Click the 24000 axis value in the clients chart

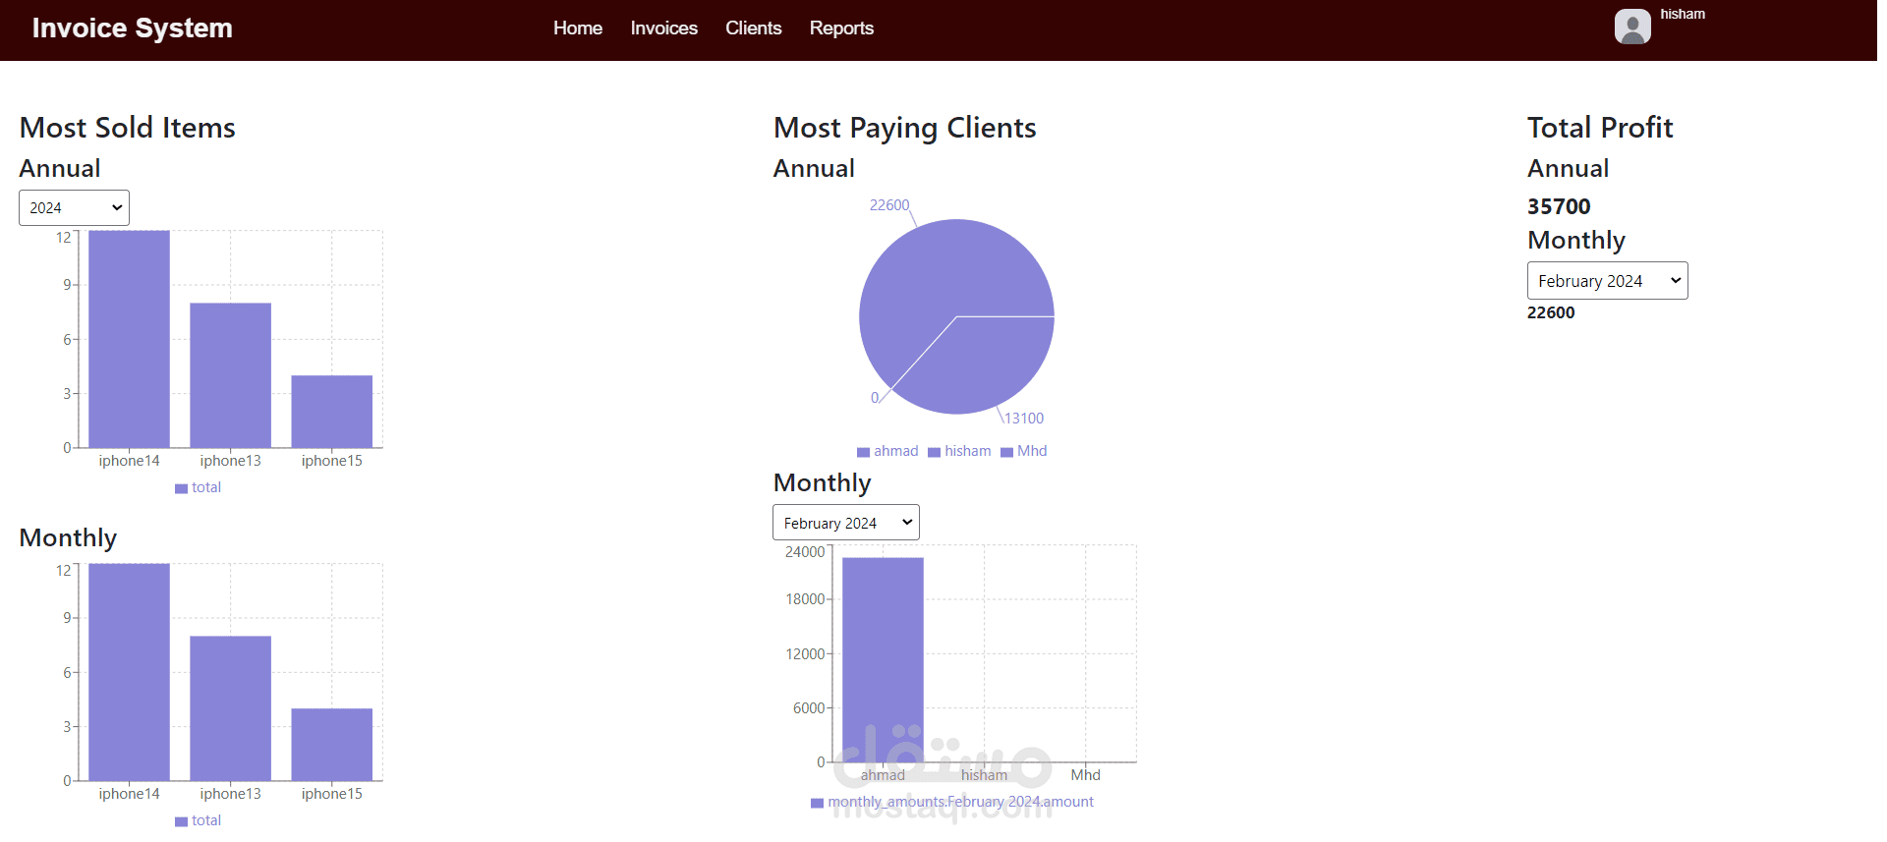click(x=805, y=552)
